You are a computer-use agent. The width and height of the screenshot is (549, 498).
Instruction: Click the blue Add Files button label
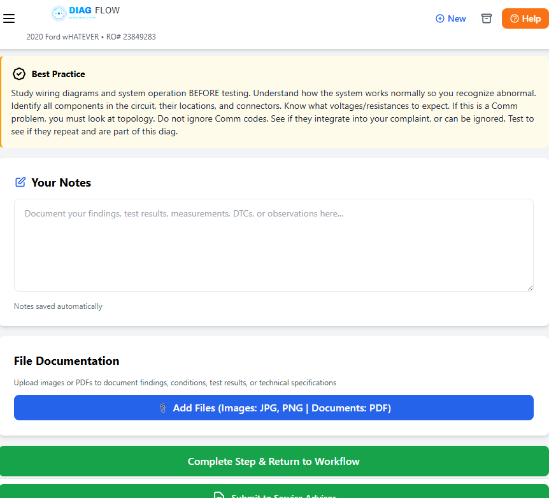coord(282,408)
